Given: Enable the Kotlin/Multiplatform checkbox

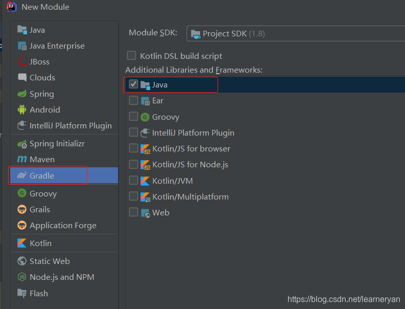Looking at the screenshot, I should 133,196.
